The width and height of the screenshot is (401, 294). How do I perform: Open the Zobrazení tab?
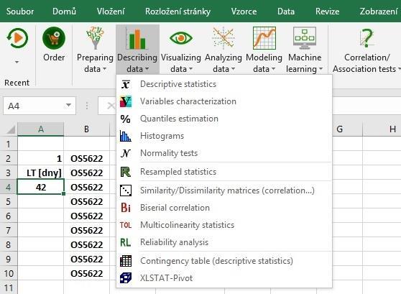click(x=379, y=12)
